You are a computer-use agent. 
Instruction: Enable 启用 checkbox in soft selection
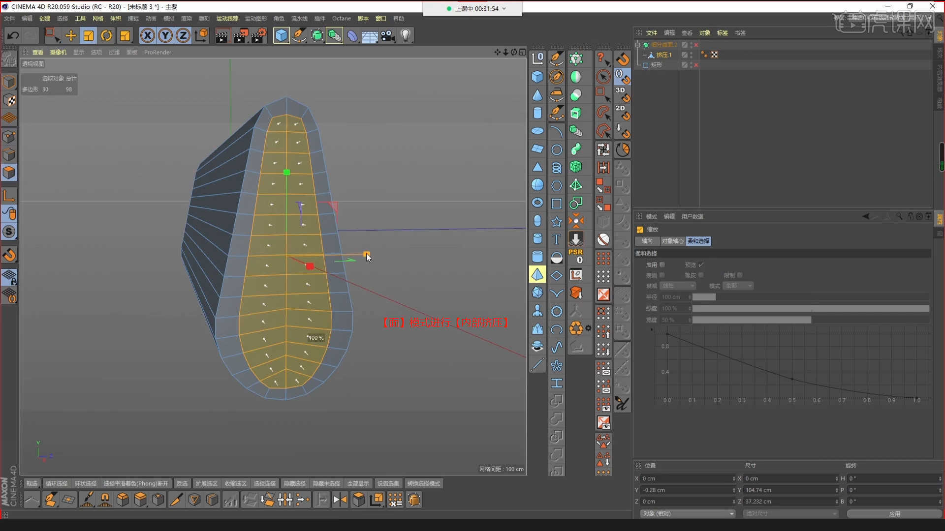click(662, 265)
